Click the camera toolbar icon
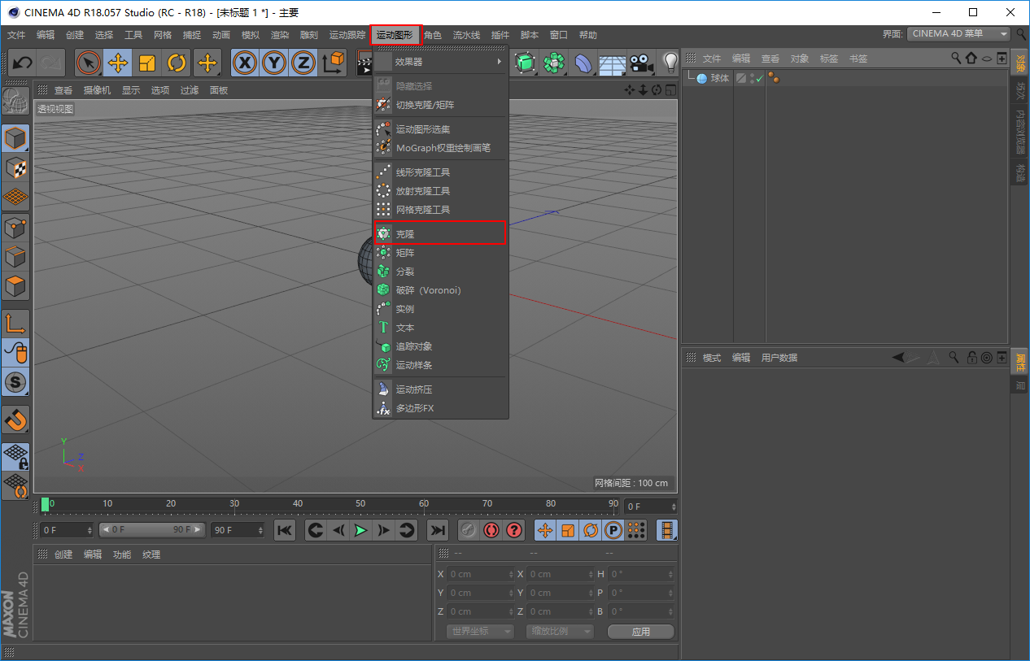Screen dimensions: 1030x661 click(x=641, y=63)
